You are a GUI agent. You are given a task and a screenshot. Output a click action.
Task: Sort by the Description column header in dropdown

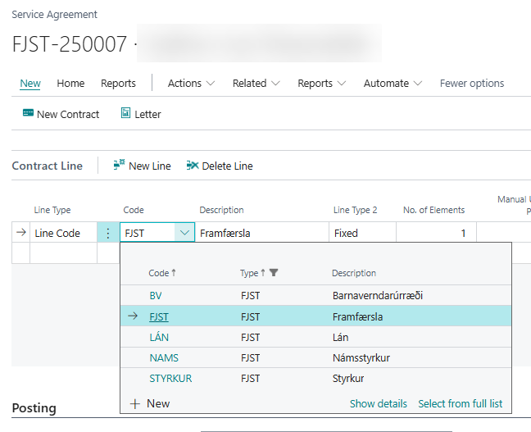click(354, 273)
